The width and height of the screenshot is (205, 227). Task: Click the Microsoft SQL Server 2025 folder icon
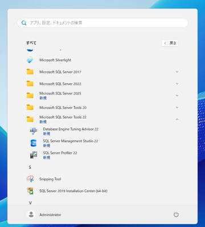click(x=30, y=96)
